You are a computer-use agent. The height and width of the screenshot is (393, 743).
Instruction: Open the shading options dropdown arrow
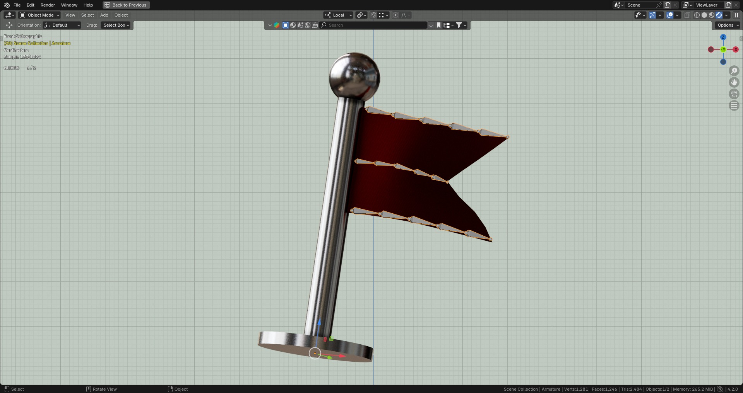point(726,15)
